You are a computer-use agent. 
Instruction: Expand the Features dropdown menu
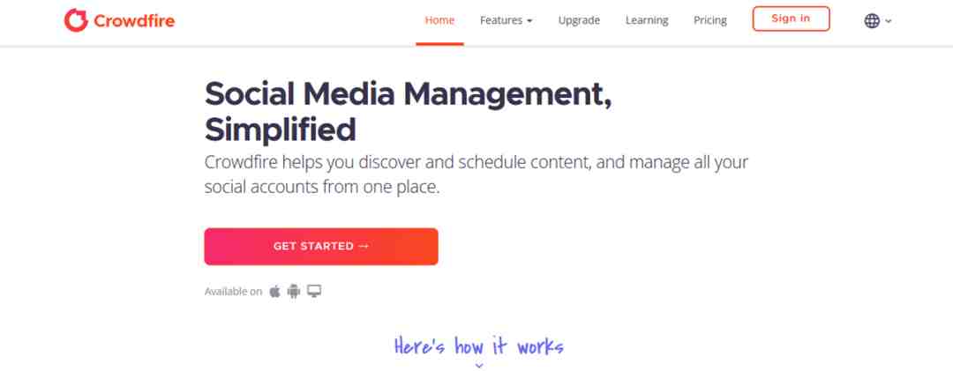point(507,20)
